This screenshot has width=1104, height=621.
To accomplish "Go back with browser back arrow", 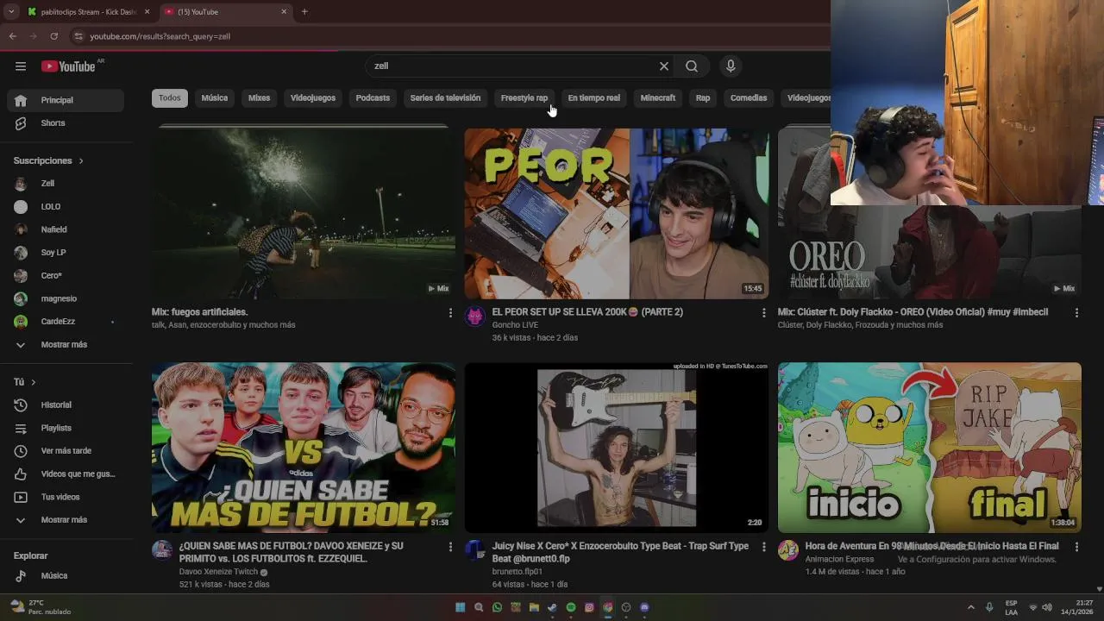I will (12, 36).
